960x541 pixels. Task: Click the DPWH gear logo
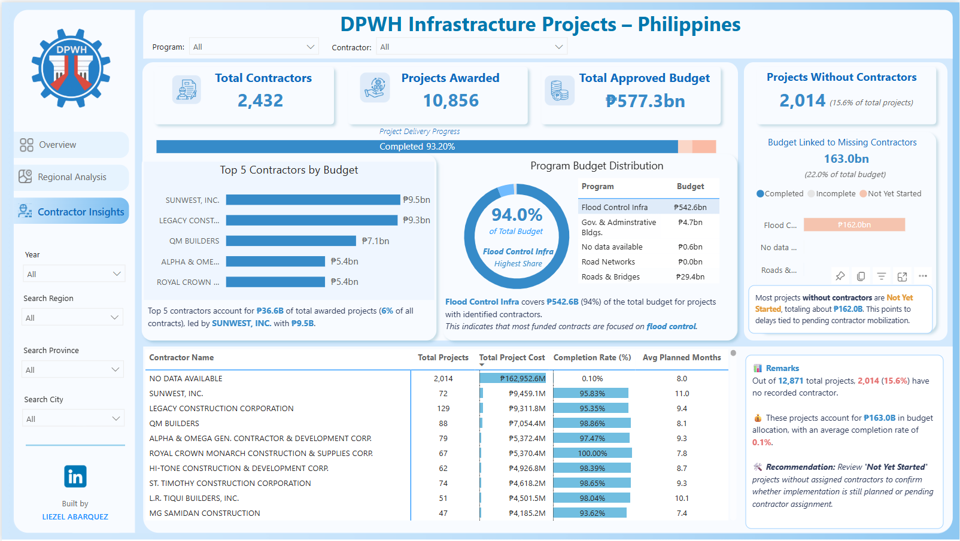71,69
